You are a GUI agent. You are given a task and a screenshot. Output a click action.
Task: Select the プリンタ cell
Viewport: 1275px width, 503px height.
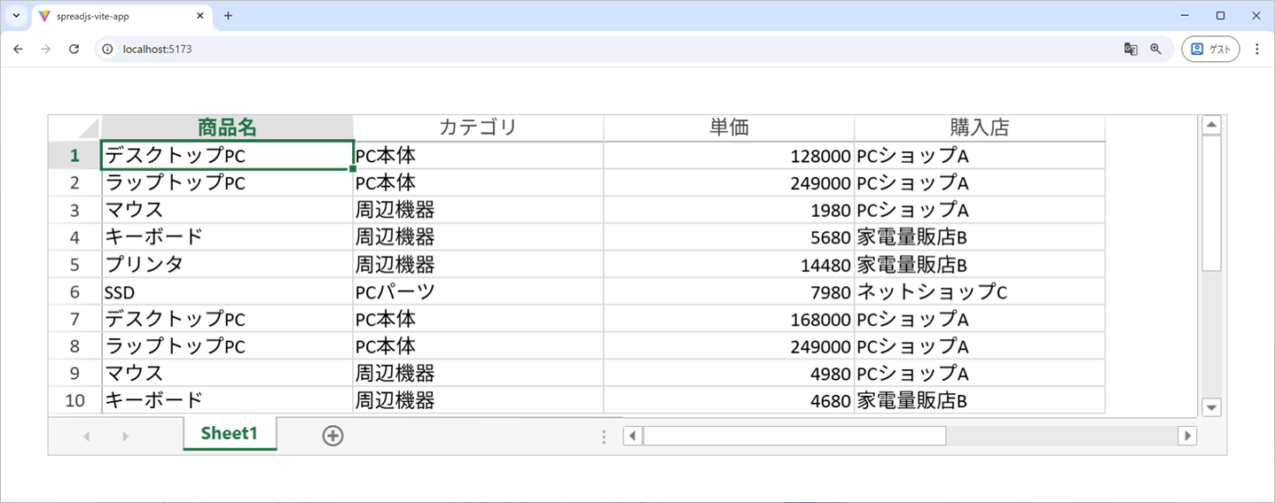(x=227, y=265)
